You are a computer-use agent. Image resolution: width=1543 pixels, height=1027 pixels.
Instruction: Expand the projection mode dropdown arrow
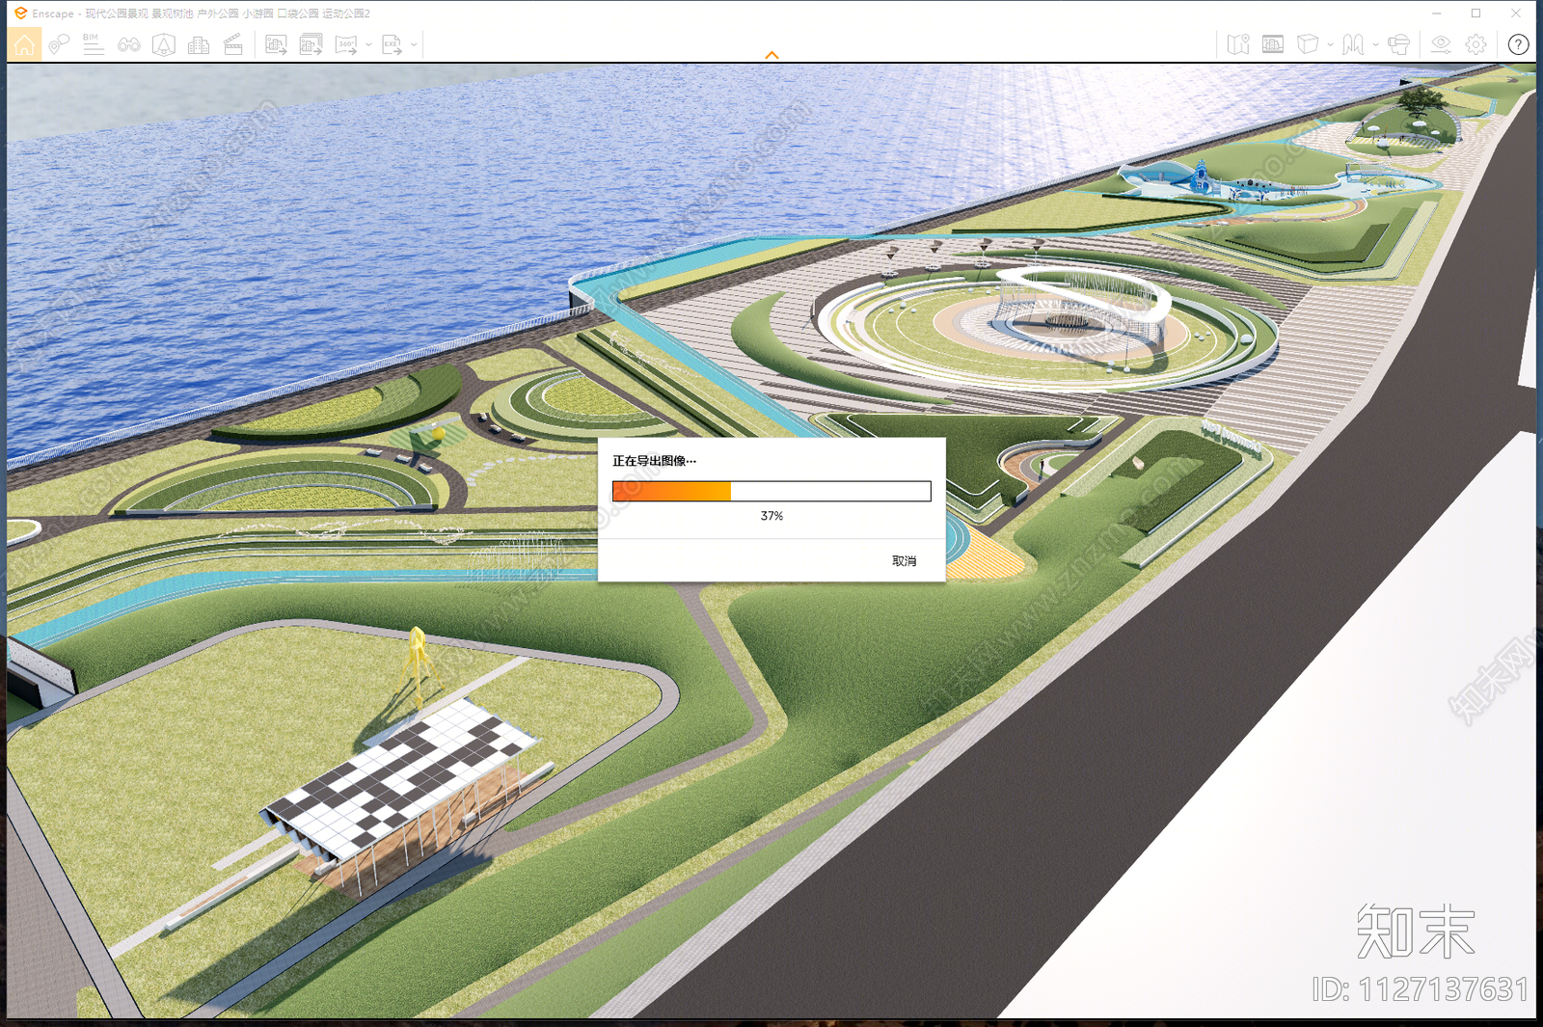tap(1330, 44)
